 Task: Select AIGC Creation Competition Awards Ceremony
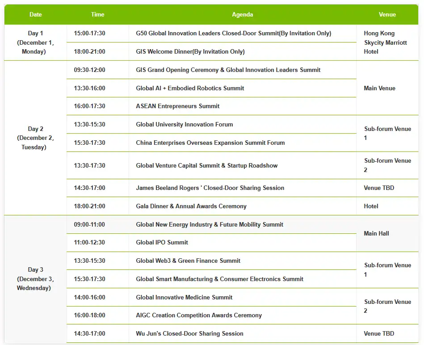point(199,316)
